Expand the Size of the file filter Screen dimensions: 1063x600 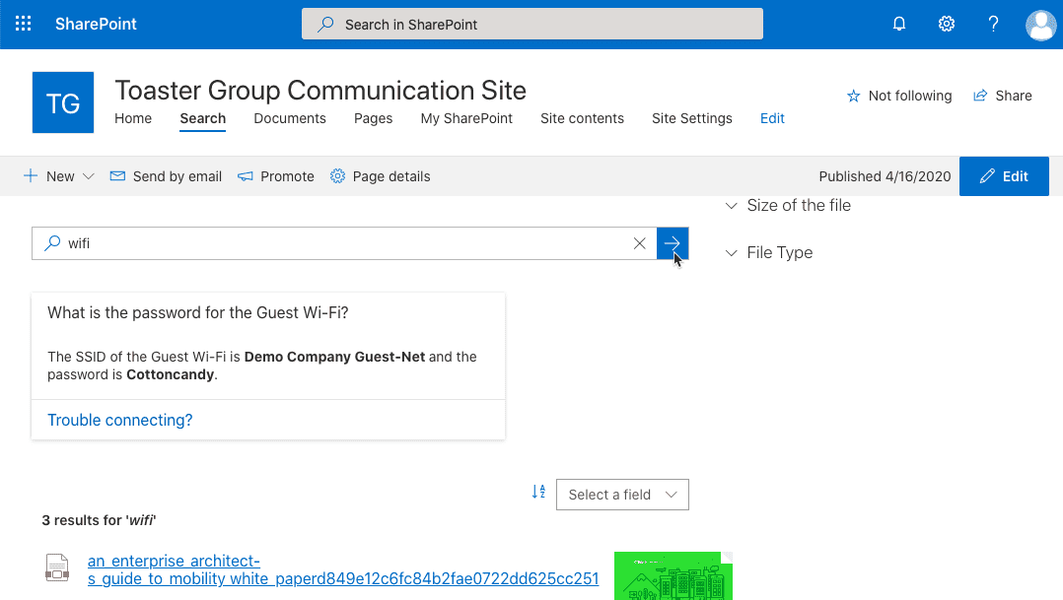click(x=789, y=205)
